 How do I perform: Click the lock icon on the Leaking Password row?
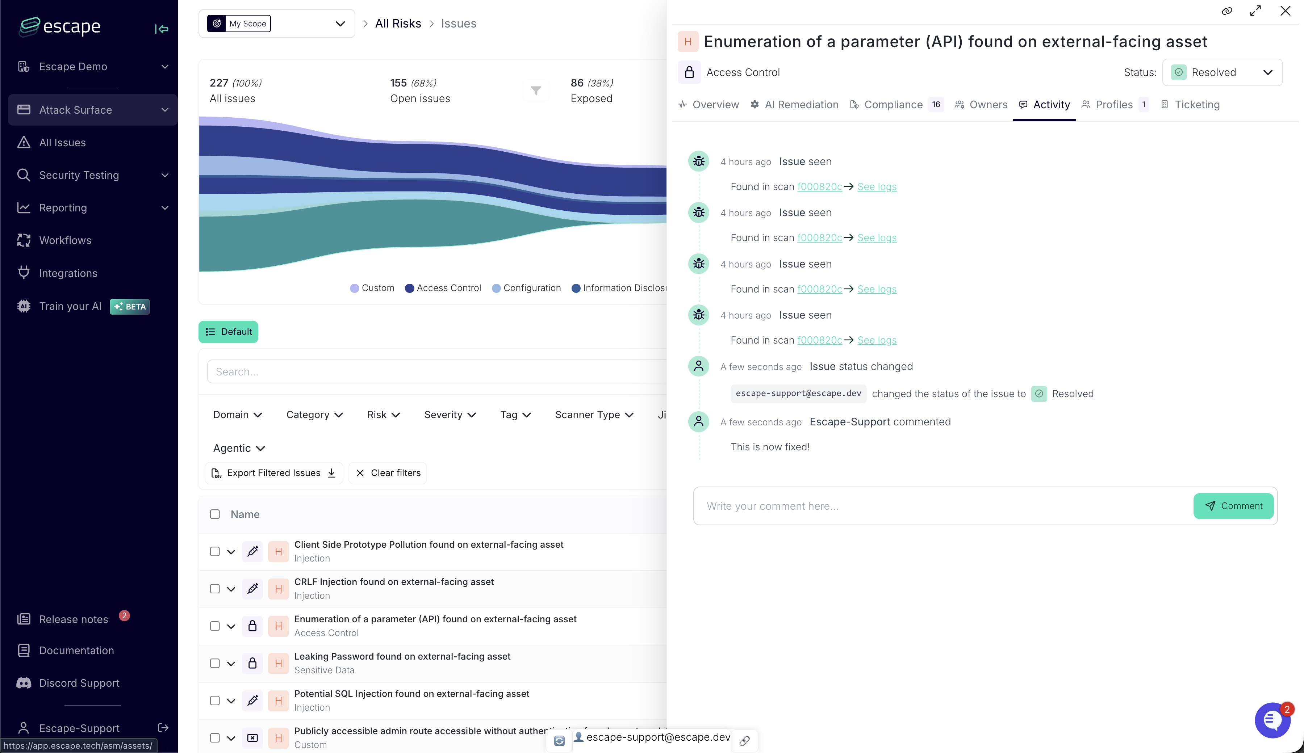pos(252,663)
